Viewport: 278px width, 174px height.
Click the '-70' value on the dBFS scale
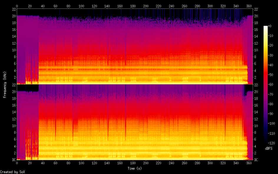point(271,94)
